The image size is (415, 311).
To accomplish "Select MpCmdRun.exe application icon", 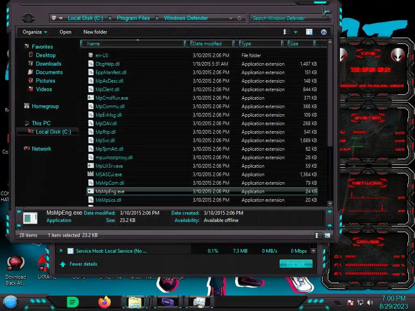I will tap(91, 98).
